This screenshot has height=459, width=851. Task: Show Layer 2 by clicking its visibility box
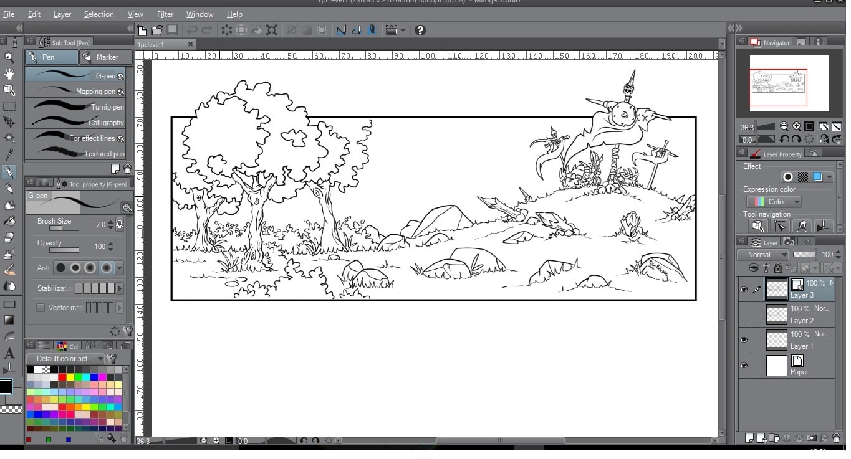743,315
